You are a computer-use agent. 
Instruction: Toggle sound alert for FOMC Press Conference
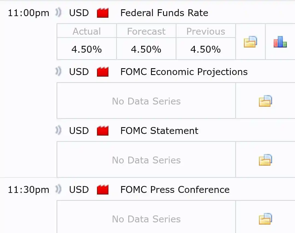point(58,189)
